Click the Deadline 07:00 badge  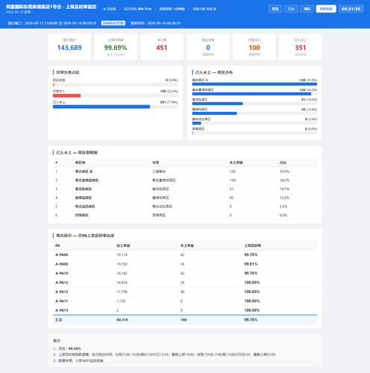113,23
